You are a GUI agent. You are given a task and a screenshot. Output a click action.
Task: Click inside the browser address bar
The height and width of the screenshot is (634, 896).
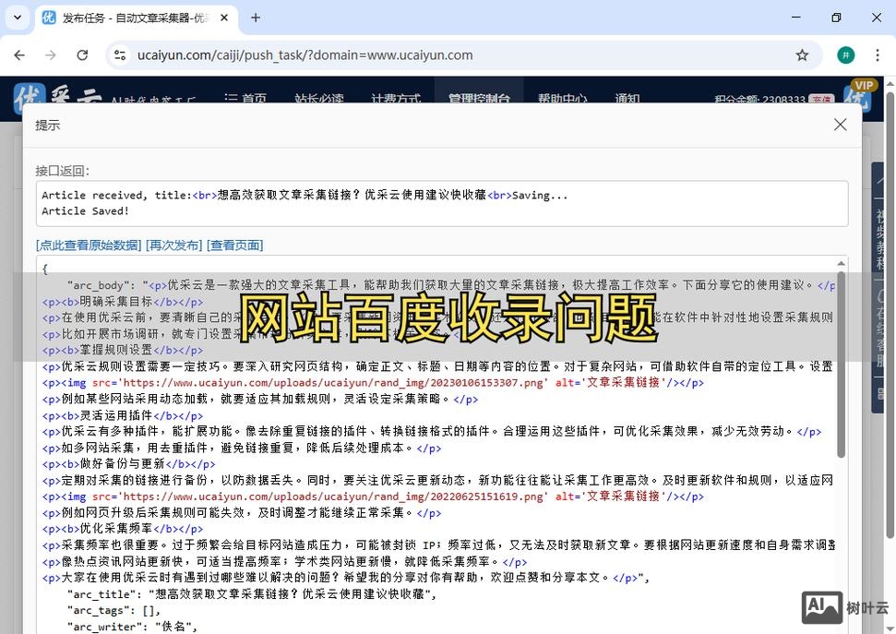(369, 54)
